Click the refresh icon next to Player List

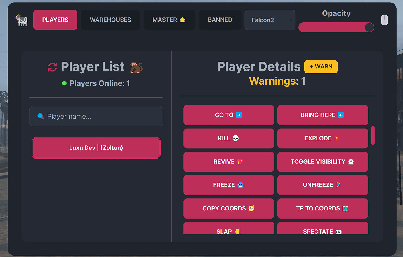(x=51, y=67)
